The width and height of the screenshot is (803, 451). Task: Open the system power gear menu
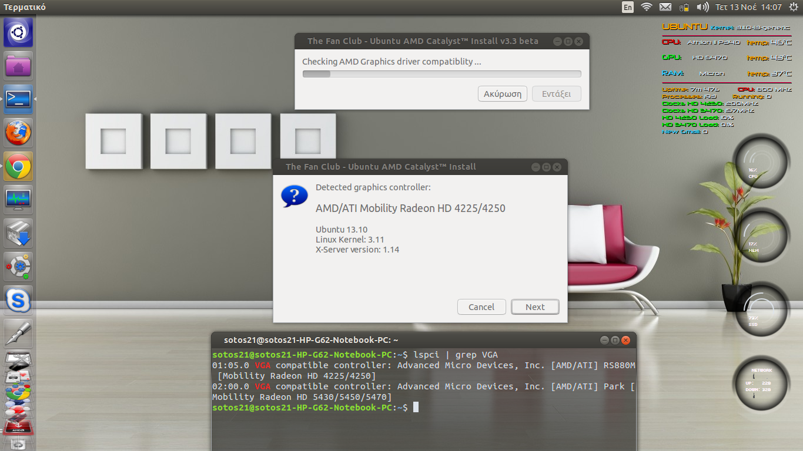tap(794, 7)
